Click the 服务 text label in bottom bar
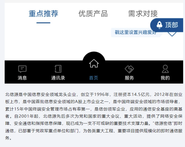 pos(129,78)
